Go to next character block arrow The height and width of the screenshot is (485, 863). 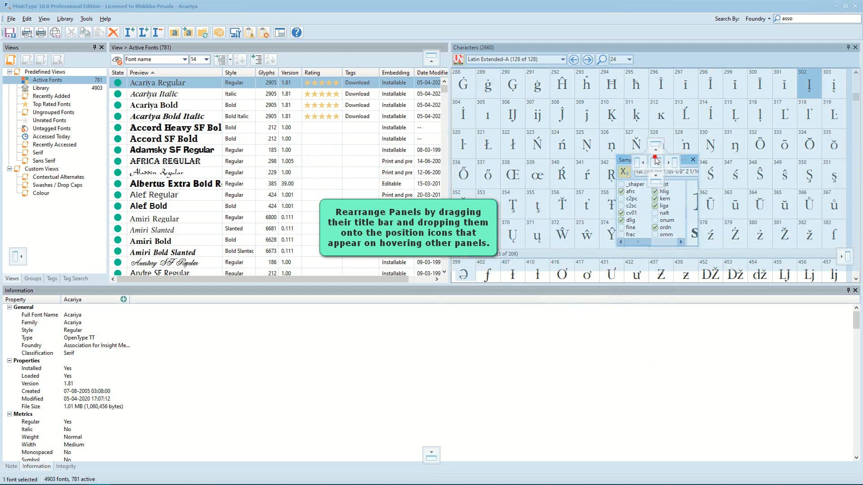(588, 59)
